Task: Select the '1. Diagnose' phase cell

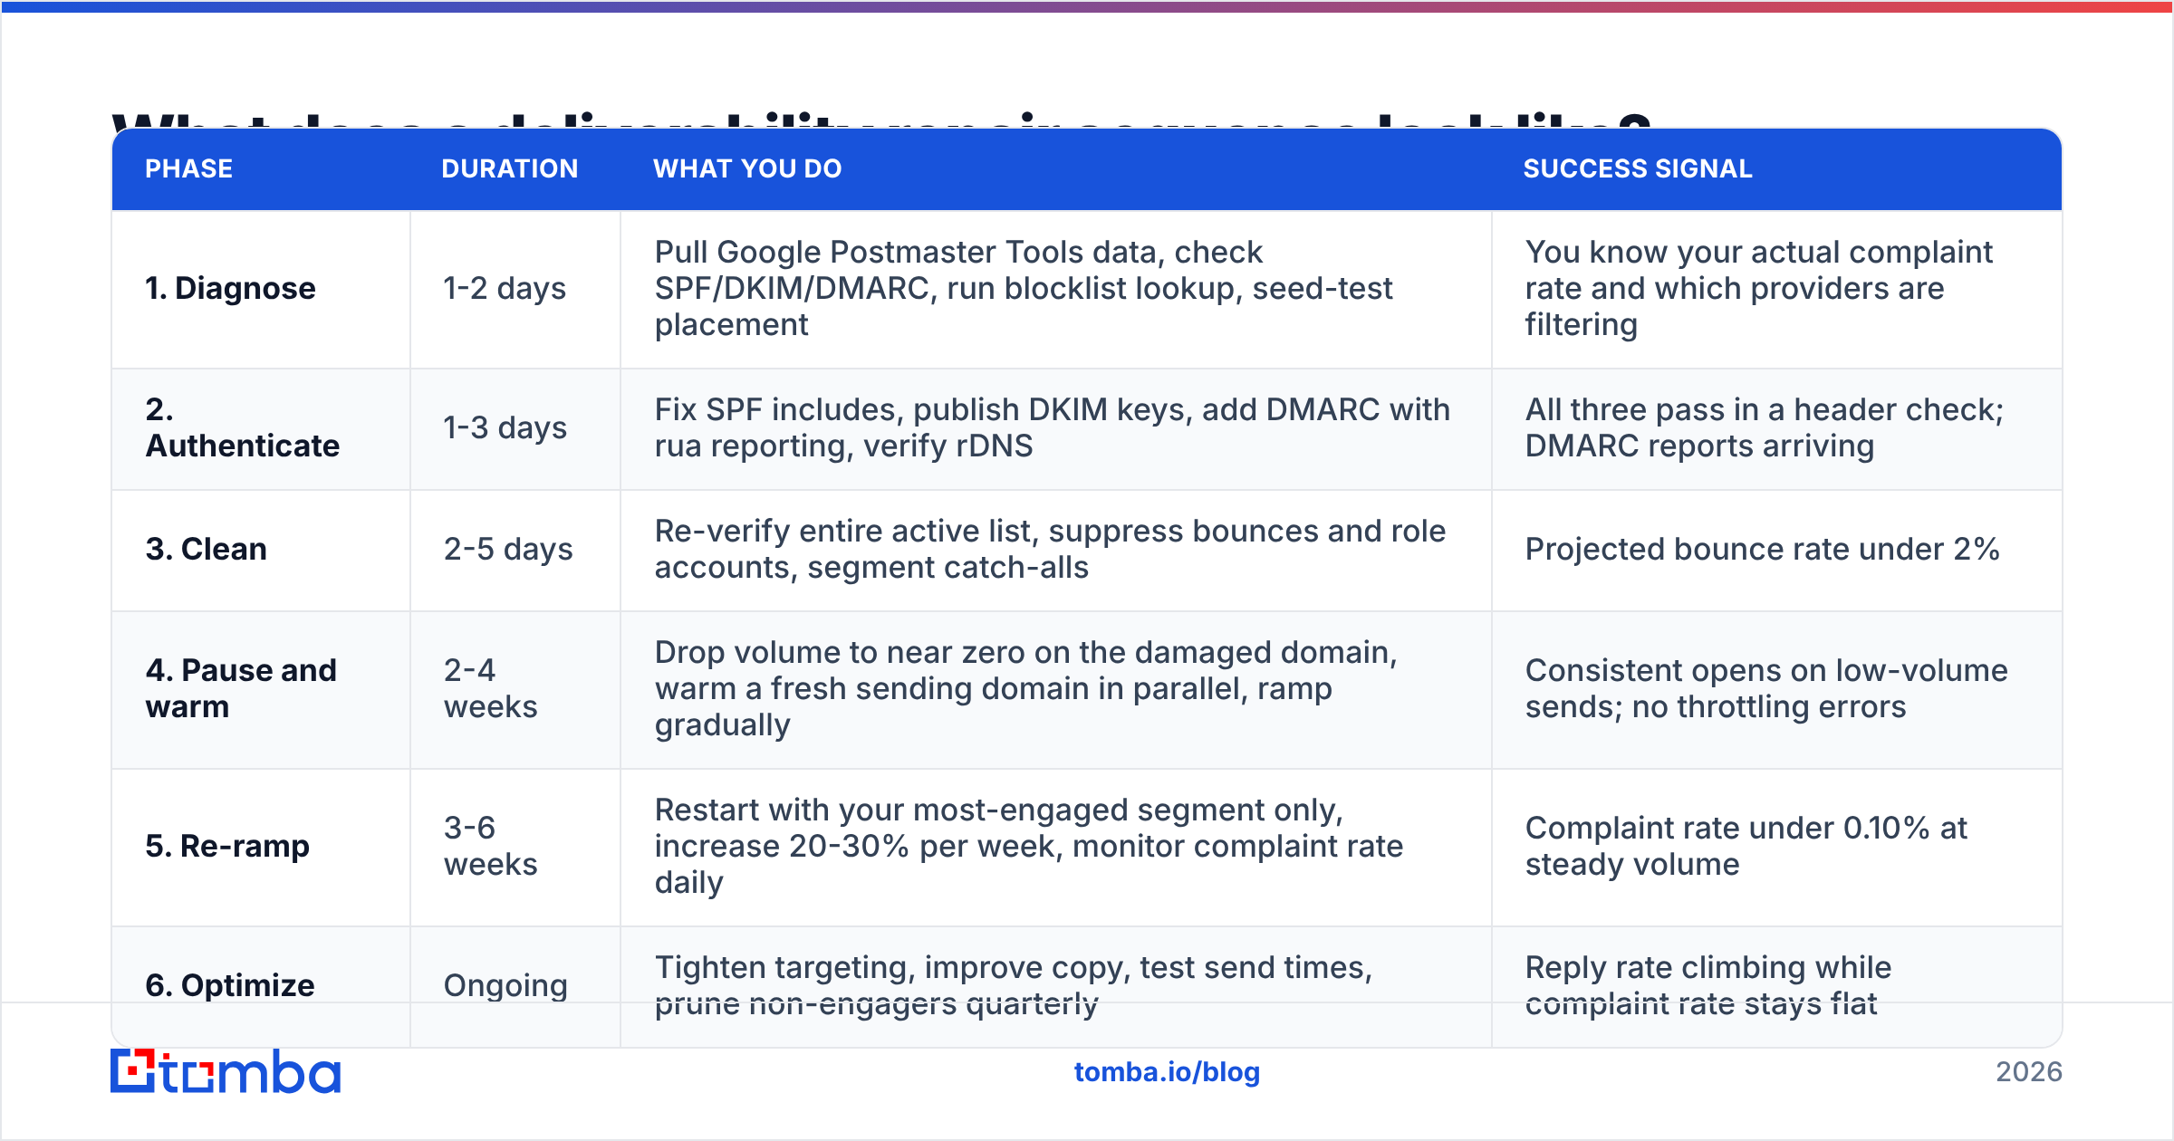Action: point(261,289)
